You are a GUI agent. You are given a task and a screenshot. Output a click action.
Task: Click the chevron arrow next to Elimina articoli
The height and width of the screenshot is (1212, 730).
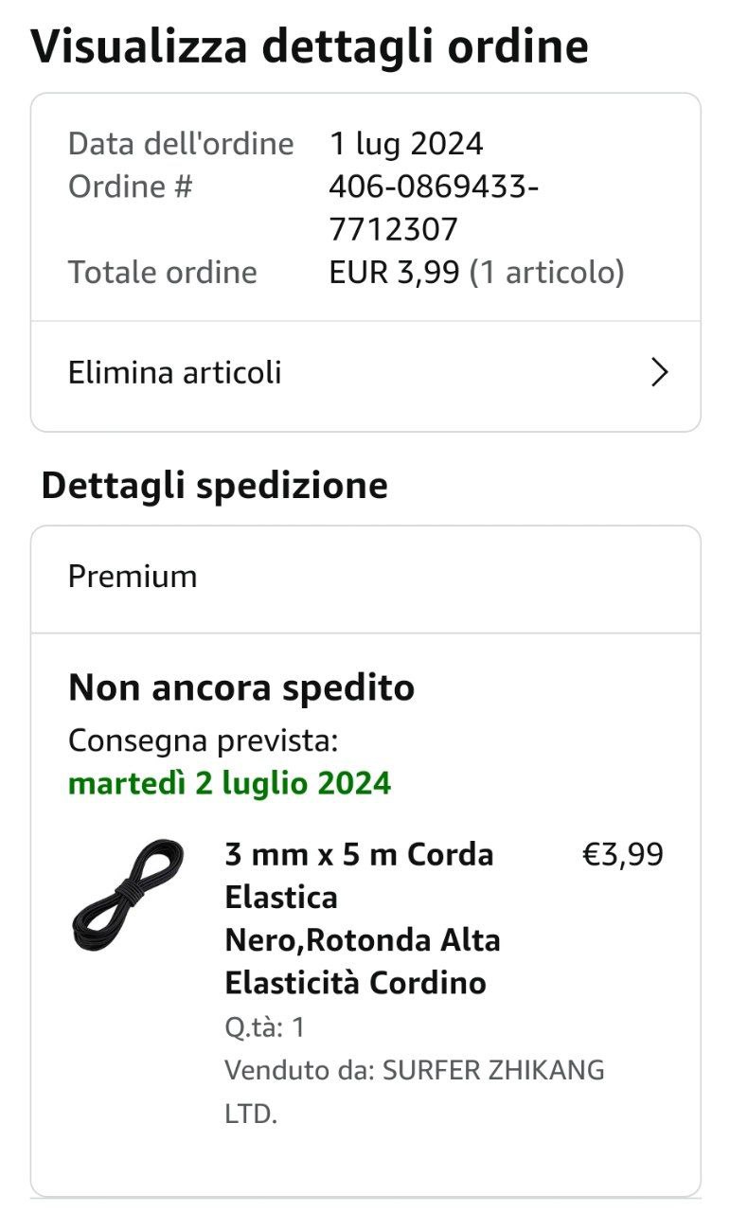pyautogui.click(x=660, y=373)
